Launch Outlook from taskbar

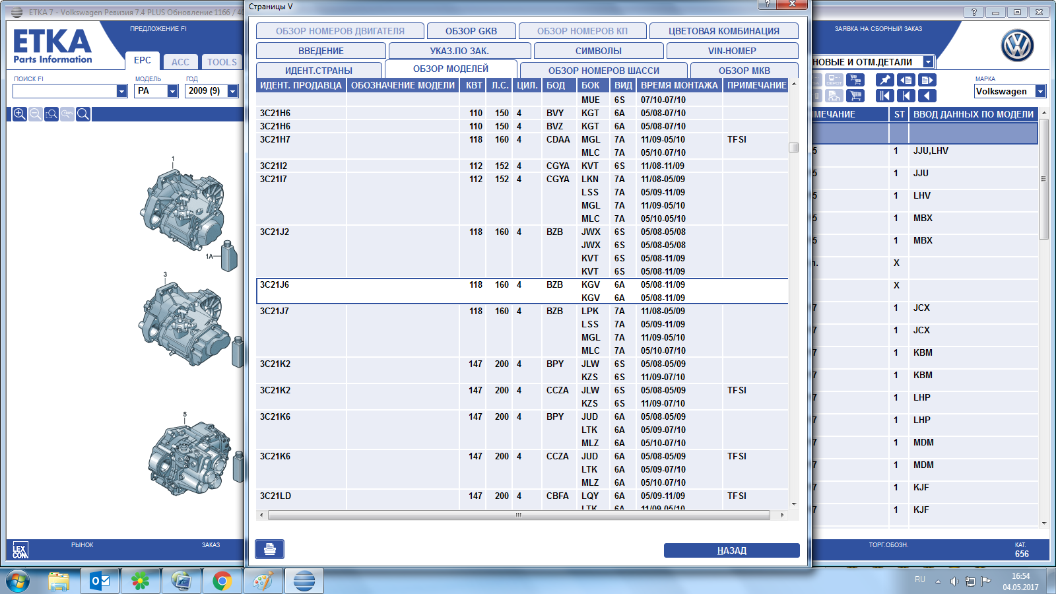(x=100, y=581)
